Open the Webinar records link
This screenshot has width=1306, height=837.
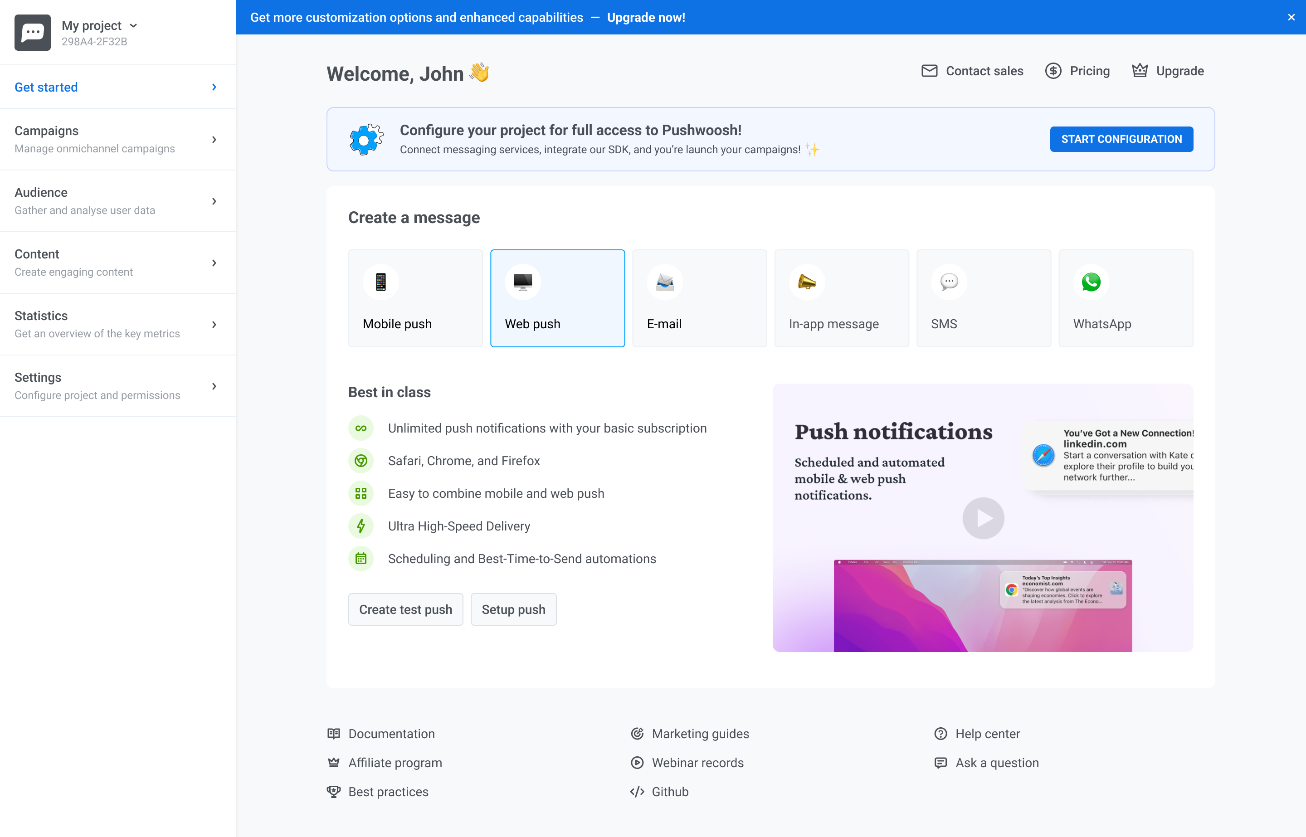click(x=698, y=763)
